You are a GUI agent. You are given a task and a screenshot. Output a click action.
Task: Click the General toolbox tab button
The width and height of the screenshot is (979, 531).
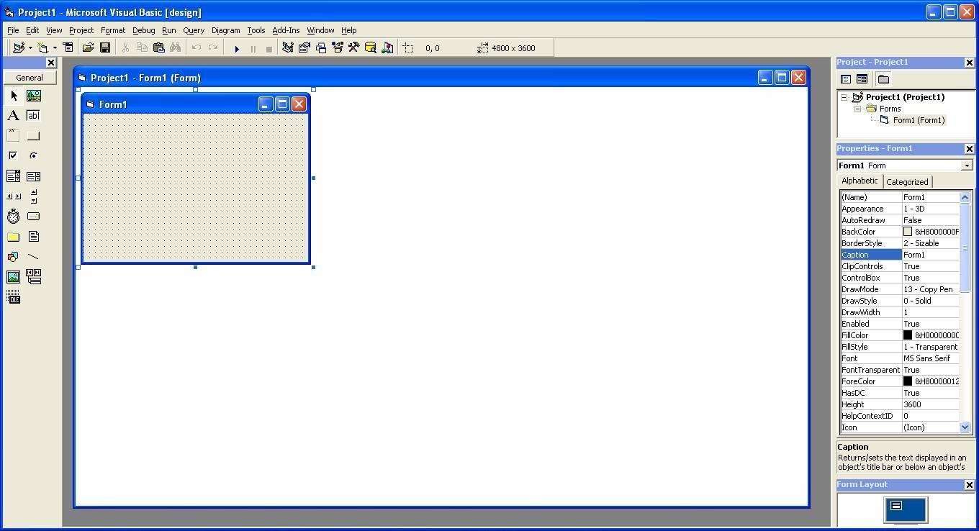[x=30, y=78]
